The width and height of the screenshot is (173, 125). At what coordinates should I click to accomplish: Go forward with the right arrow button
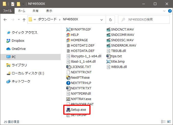[x=13, y=20]
